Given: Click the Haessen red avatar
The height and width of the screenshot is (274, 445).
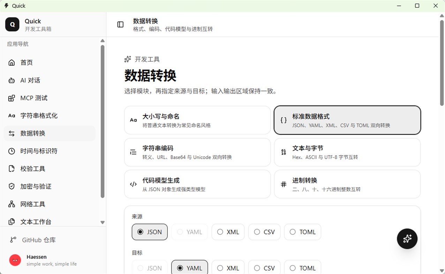Looking at the screenshot, I should 15,260.
